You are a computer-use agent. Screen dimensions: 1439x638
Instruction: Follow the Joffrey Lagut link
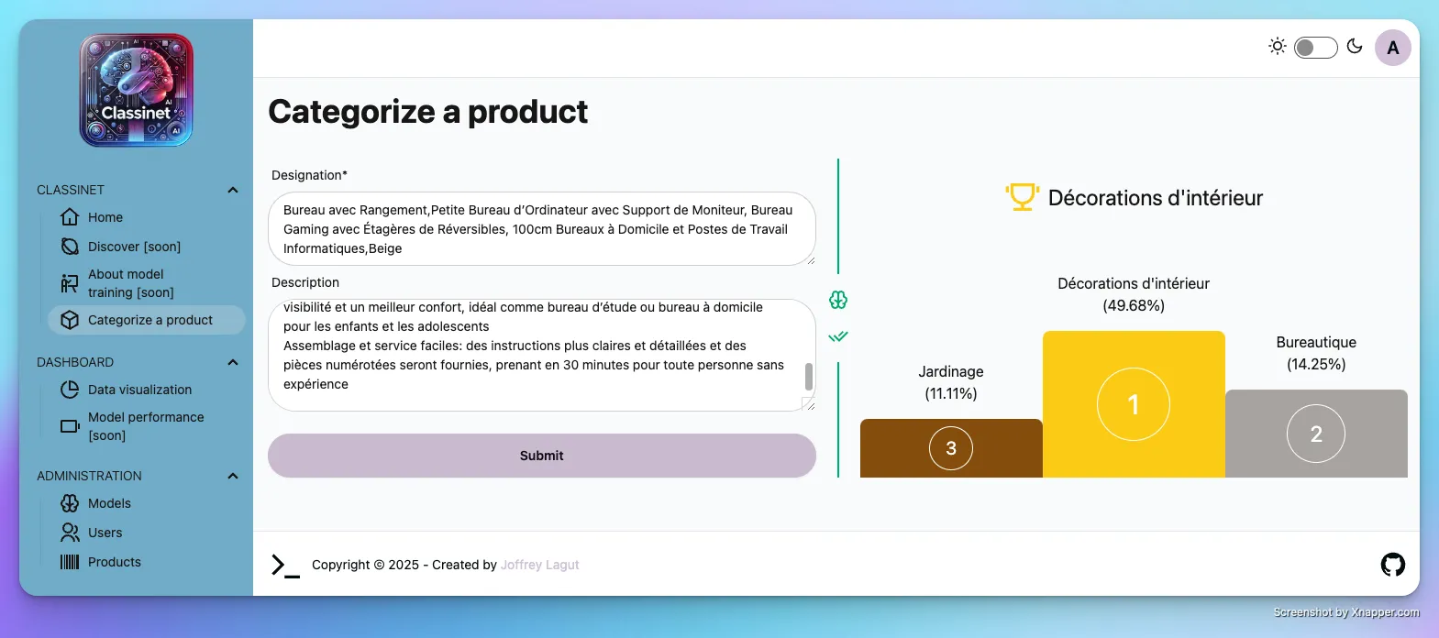[x=539, y=565]
